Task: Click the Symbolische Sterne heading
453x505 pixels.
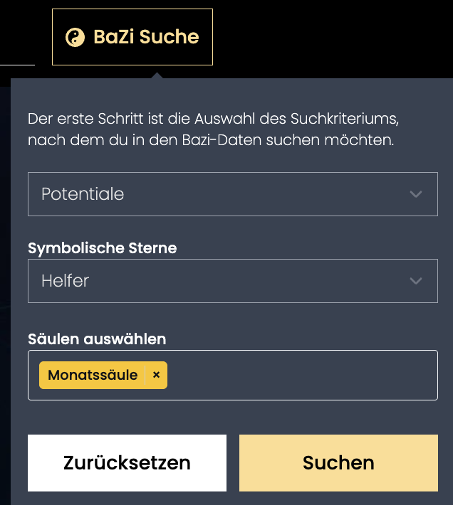Action: coord(102,248)
